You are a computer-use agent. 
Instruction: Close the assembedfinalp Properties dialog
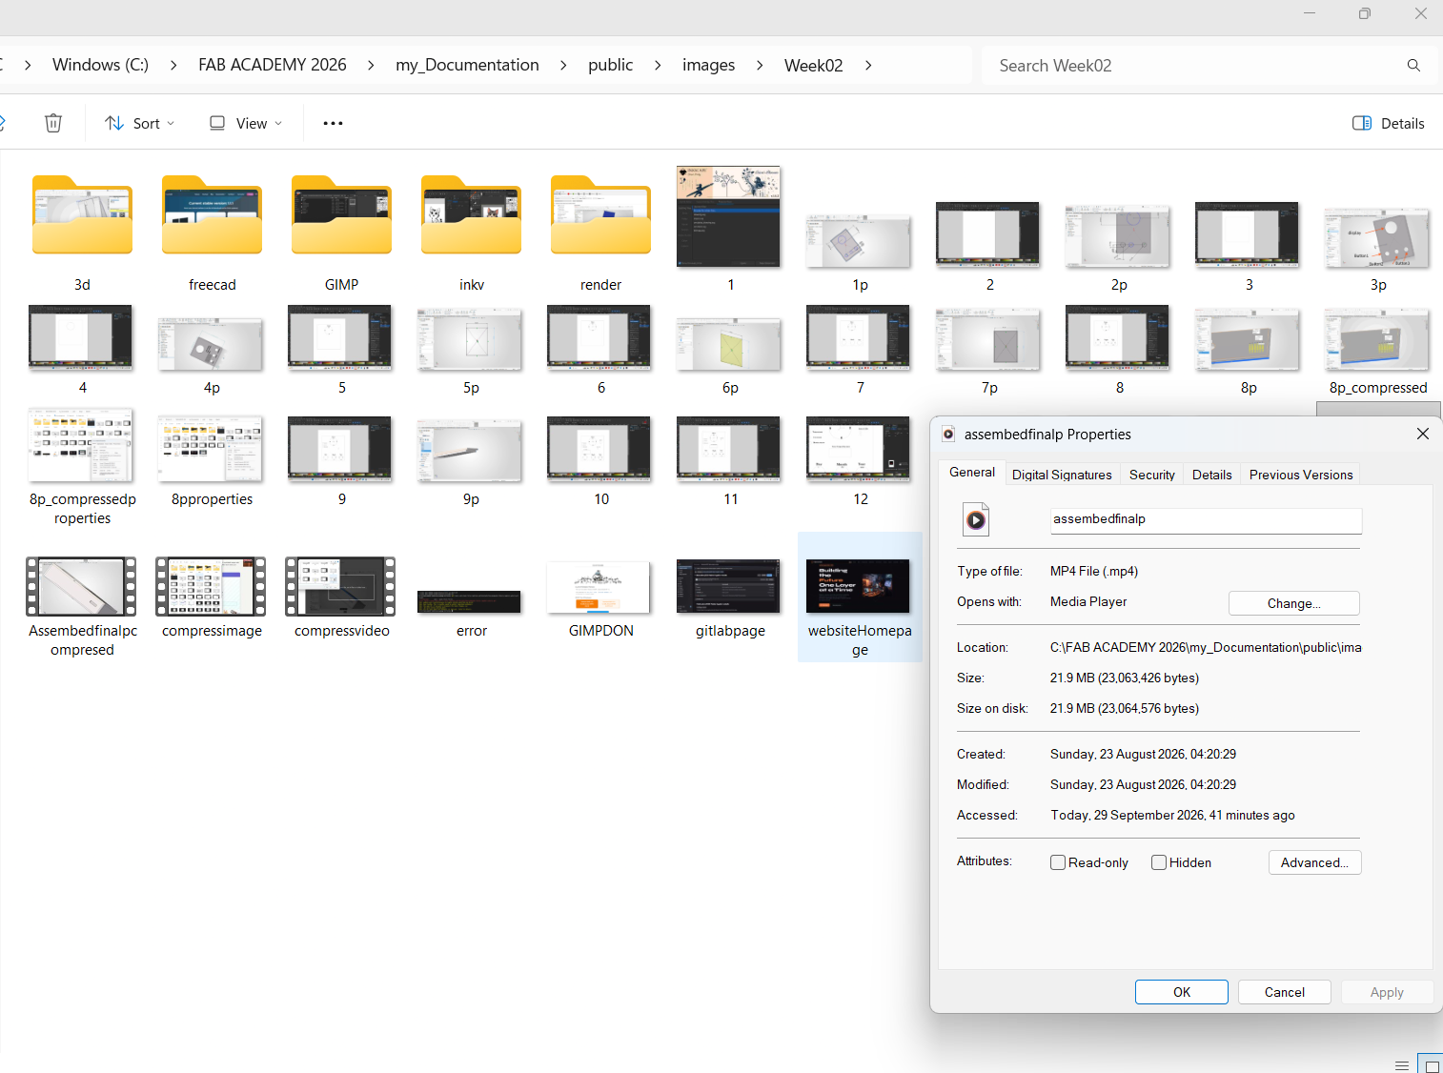pos(1422,434)
